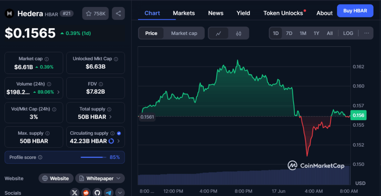This screenshot has height=196, width=381.
Task: Expand Volume (24h) details chevron
Action: pyautogui.click(x=58, y=92)
